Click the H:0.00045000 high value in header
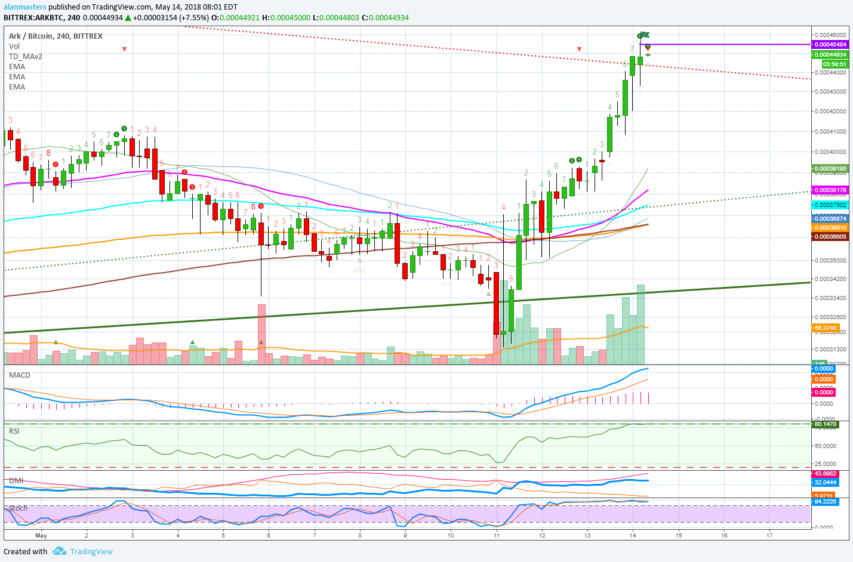This screenshot has height=562, width=853. click(x=286, y=17)
